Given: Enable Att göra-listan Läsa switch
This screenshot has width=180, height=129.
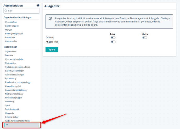Looking at the screenshot, I should (113, 42).
